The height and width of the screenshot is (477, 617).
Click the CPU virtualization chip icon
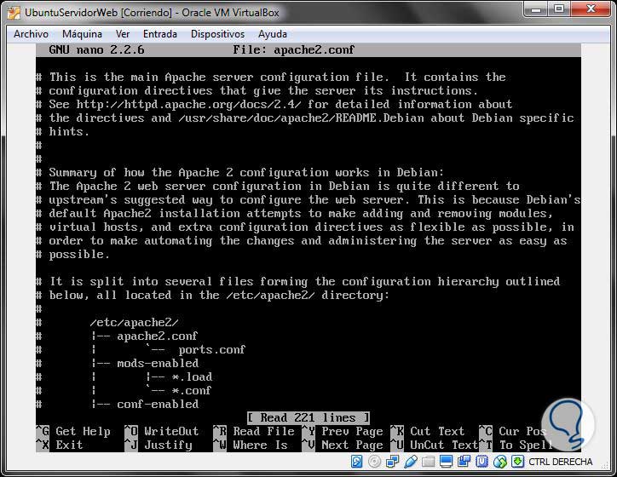tap(481, 462)
